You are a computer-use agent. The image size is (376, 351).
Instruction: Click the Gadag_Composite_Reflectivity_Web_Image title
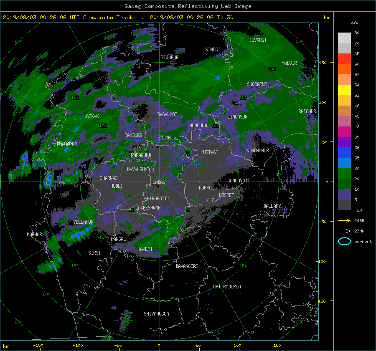(188, 6)
